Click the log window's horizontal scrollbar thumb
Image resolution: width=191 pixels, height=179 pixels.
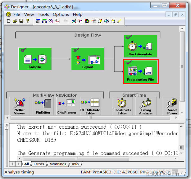(76, 158)
